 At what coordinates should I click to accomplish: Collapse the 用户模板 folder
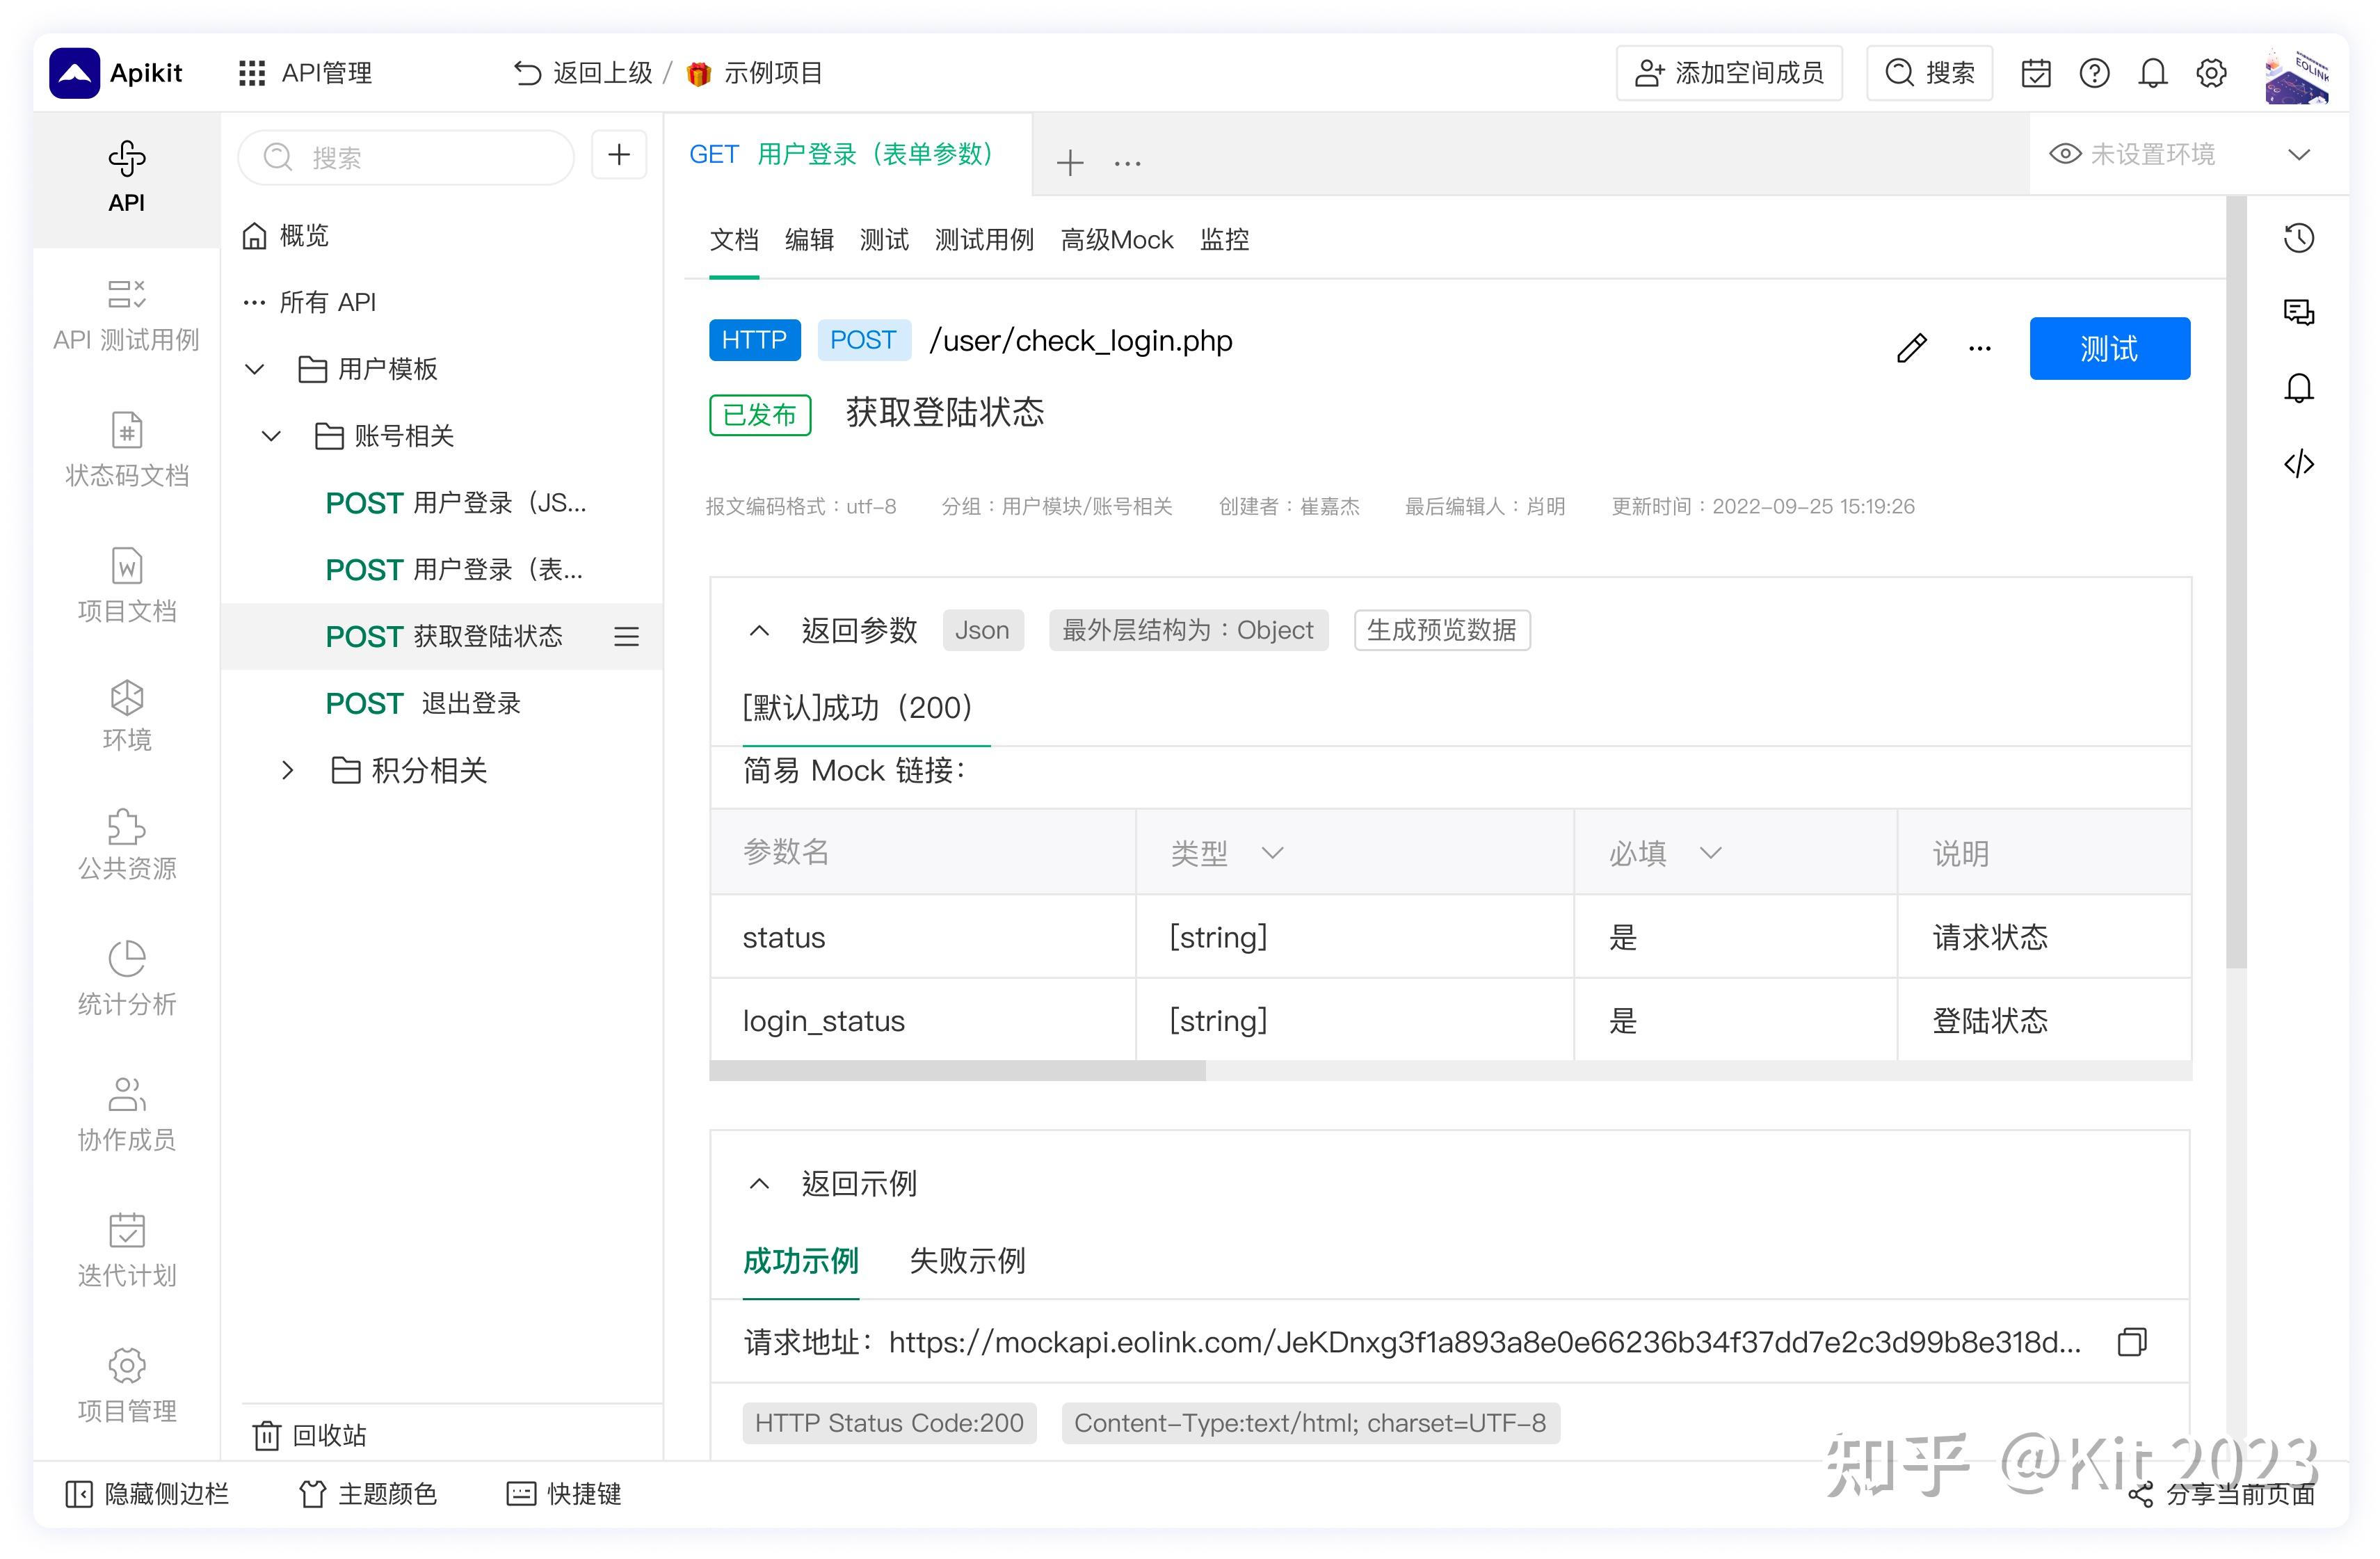coord(253,369)
